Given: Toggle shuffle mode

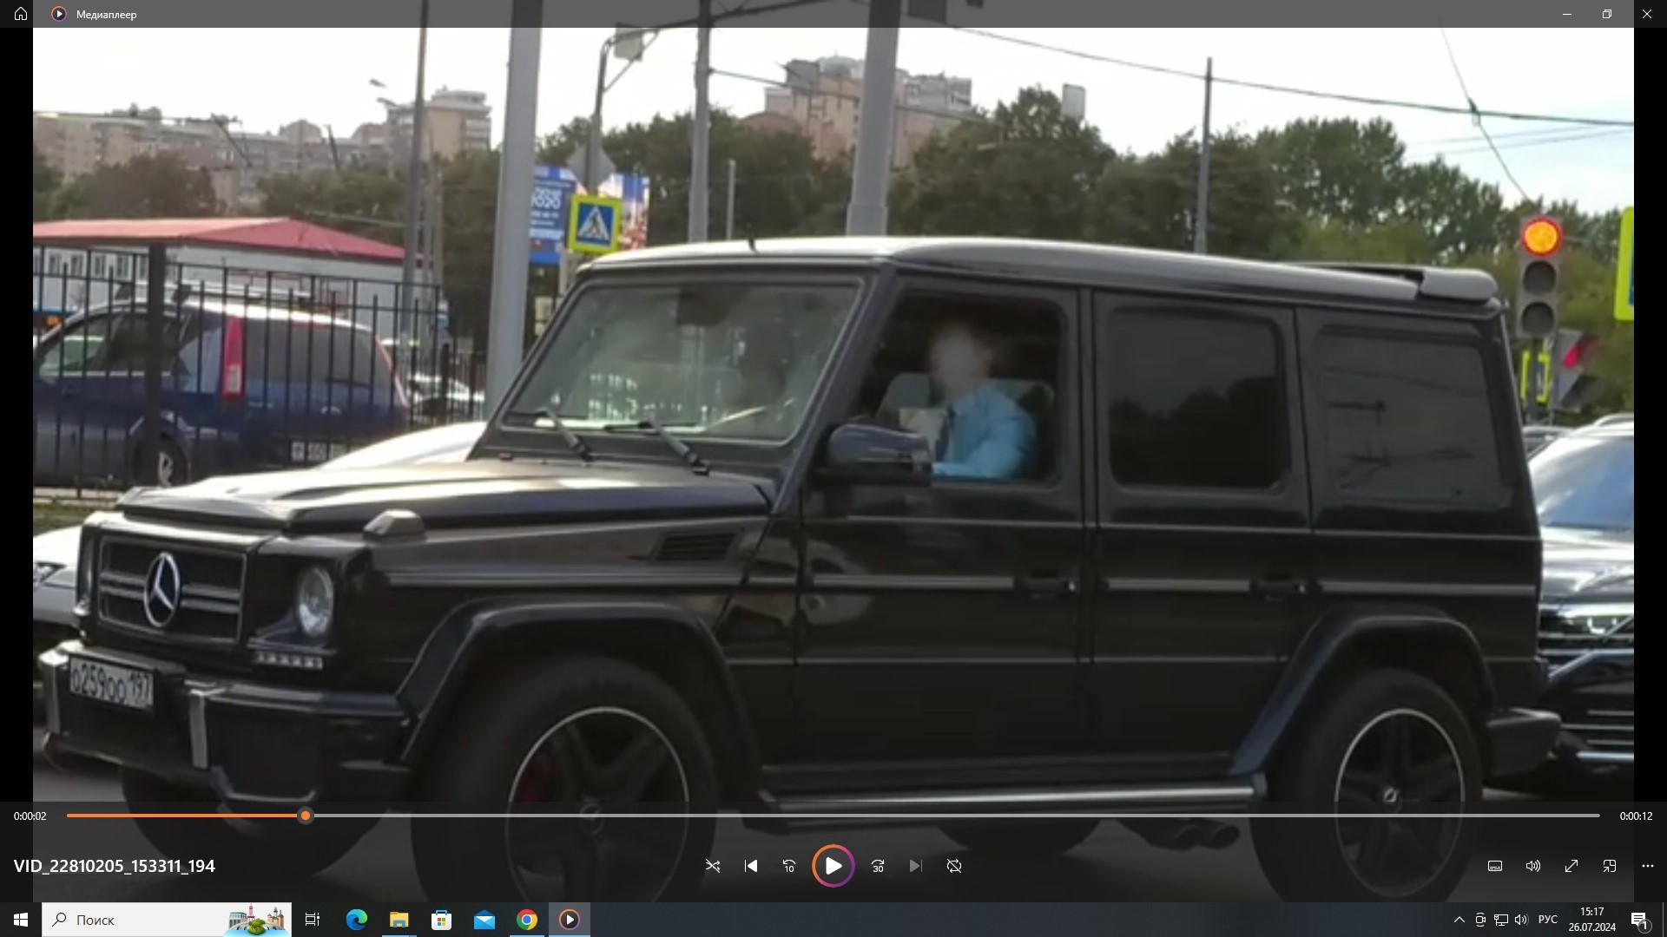Looking at the screenshot, I should pos(713,866).
